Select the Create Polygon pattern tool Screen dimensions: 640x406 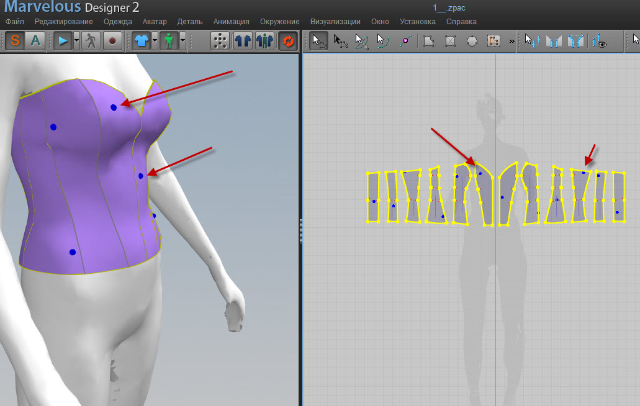[x=428, y=42]
